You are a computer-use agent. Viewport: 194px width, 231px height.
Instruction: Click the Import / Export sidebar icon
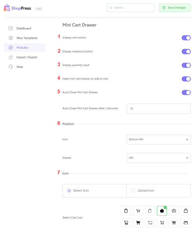pos(11,57)
